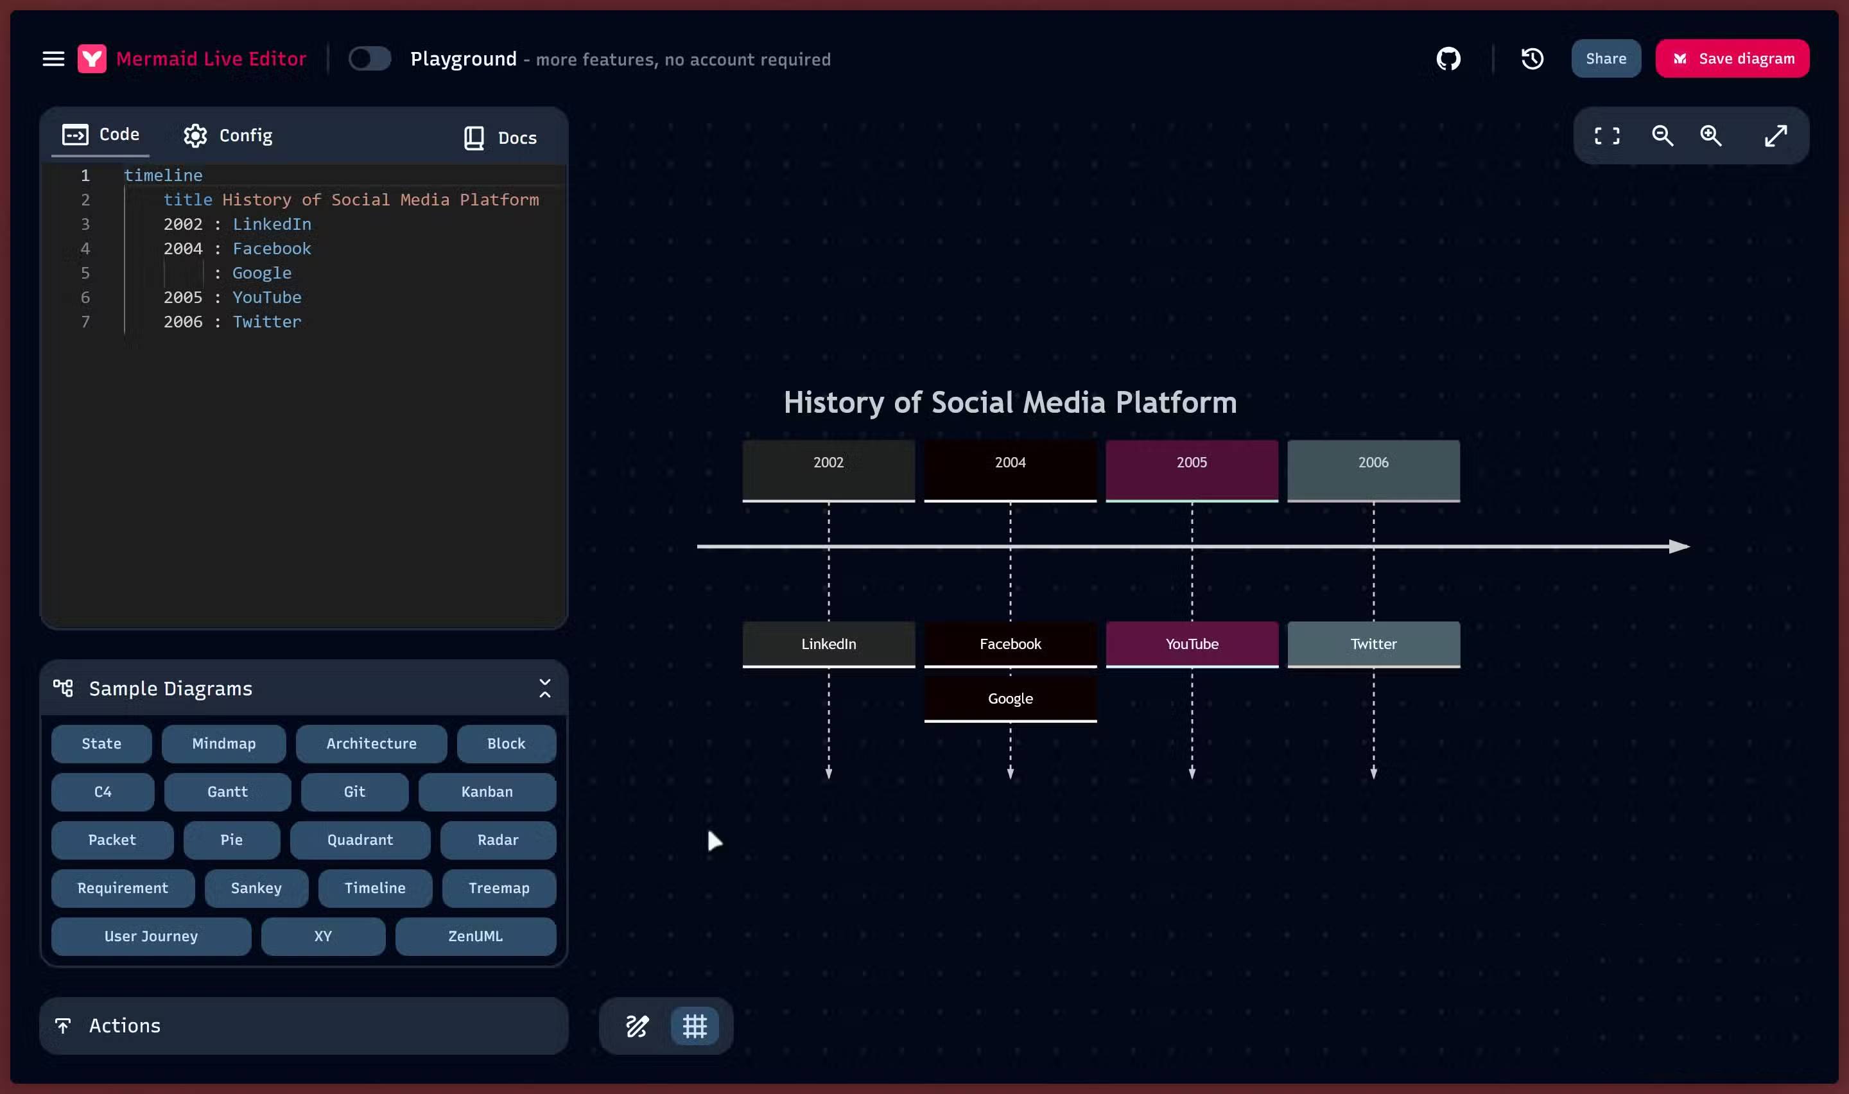
Task: Collapse the Sample Diagrams panel
Action: [x=544, y=688]
